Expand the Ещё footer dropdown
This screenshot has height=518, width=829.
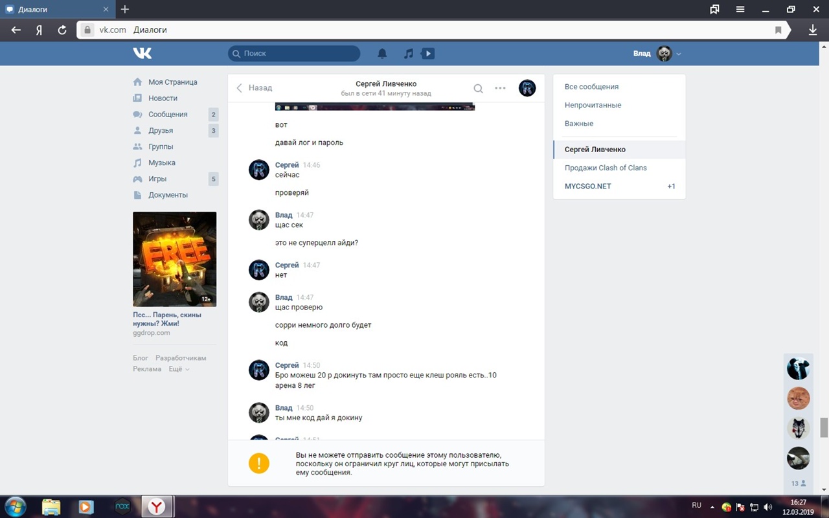(x=179, y=369)
